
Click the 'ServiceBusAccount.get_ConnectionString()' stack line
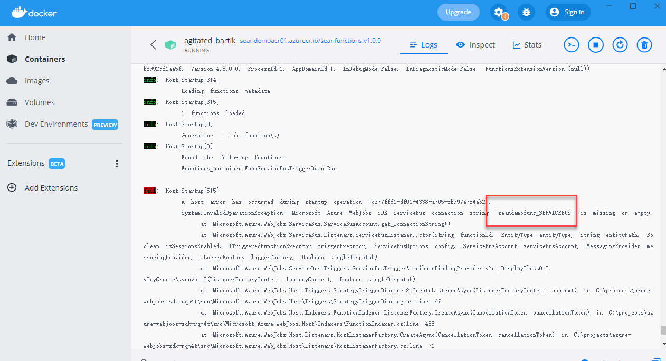[x=326, y=224]
